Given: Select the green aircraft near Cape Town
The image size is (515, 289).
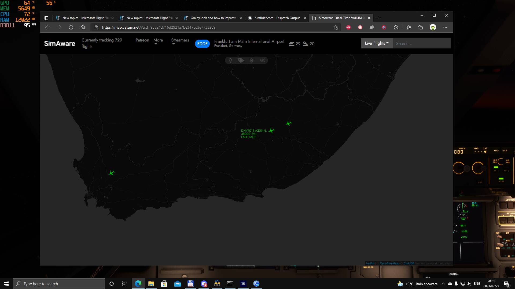Looking at the screenshot, I should click(111, 173).
